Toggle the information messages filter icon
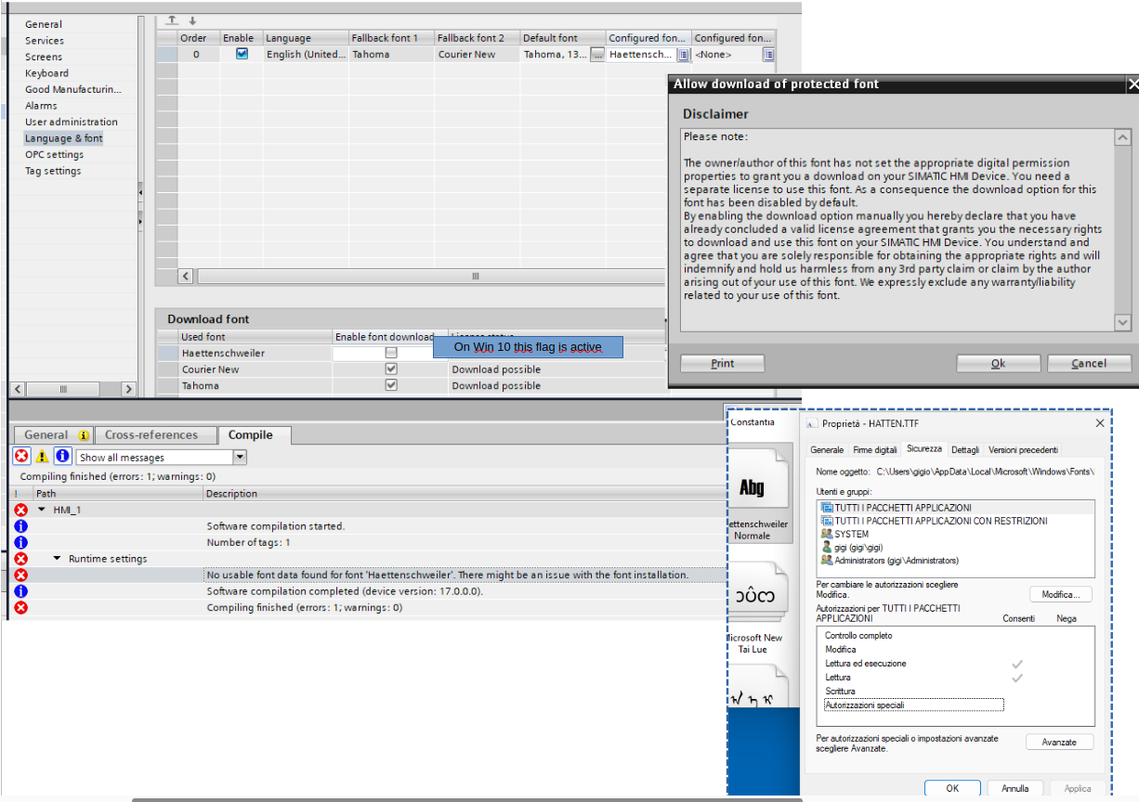This screenshot has width=1139, height=802. [x=62, y=457]
